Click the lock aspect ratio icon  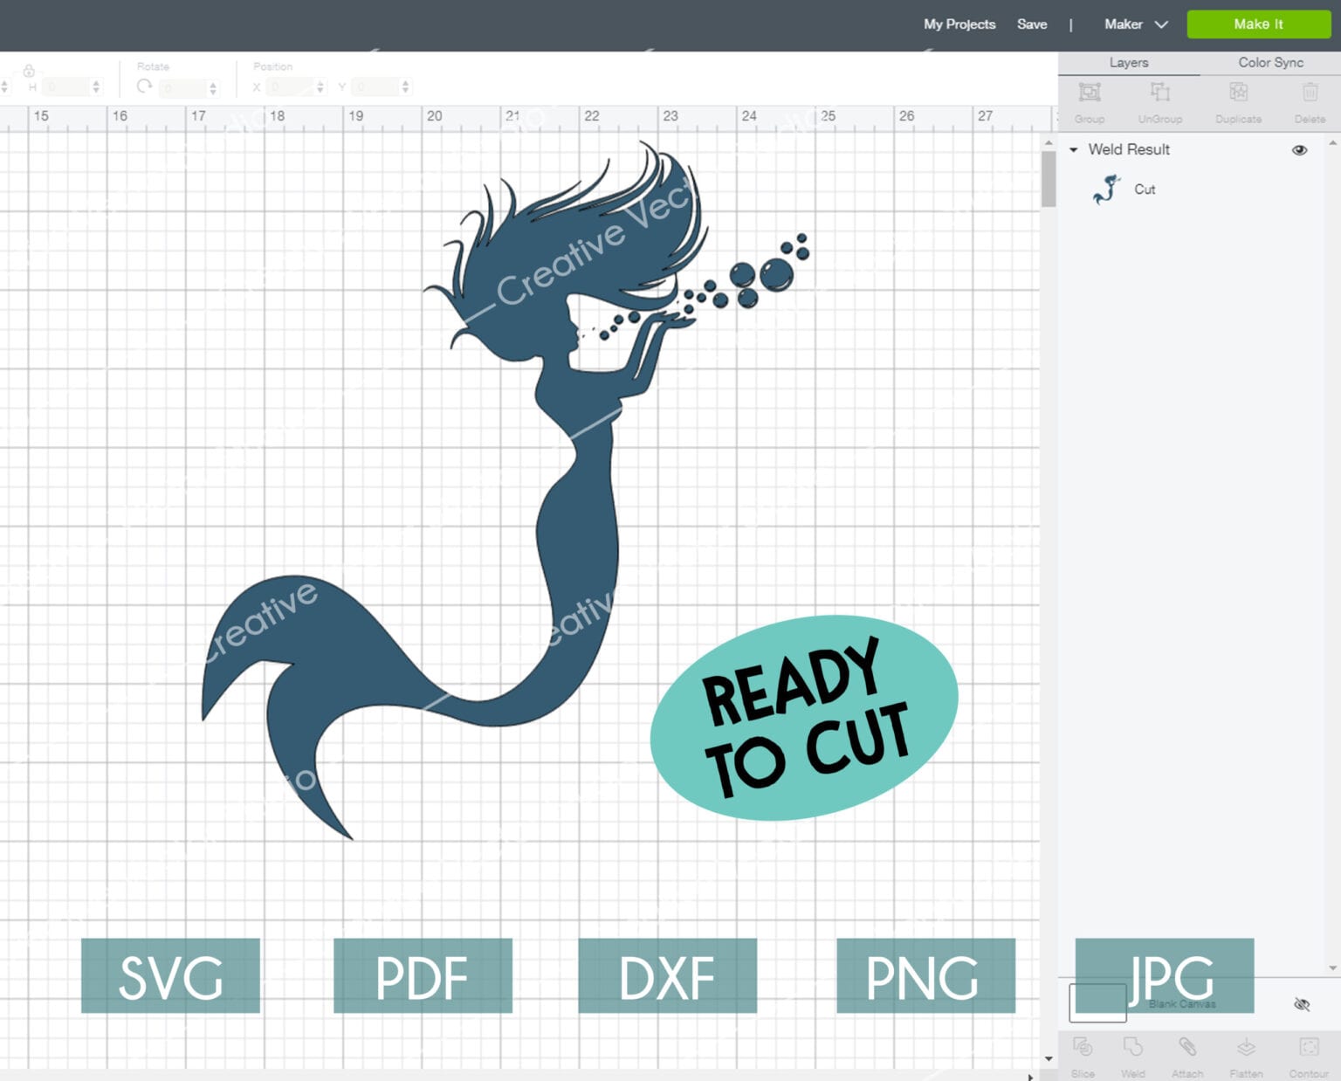point(29,70)
